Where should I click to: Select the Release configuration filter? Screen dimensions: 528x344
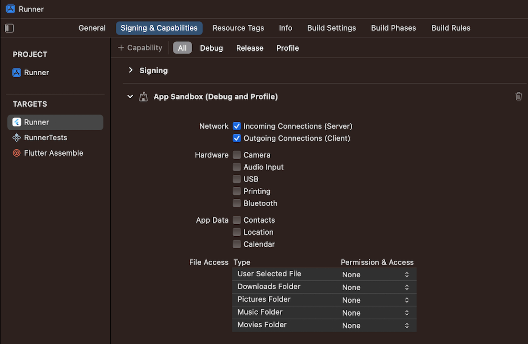250,48
